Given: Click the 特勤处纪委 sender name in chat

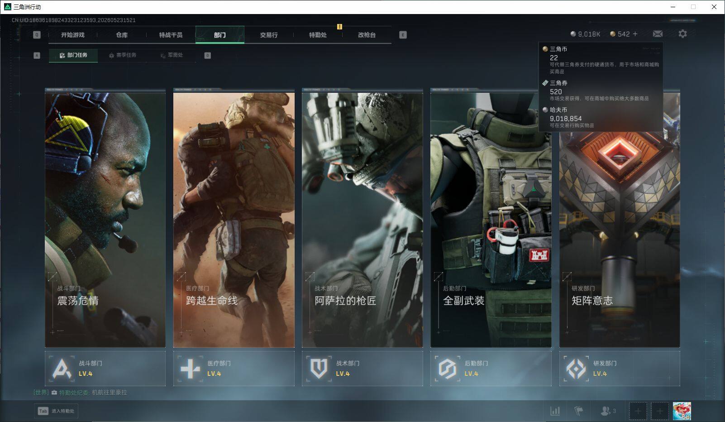Looking at the screenshot, I should [x=74, y=393].
